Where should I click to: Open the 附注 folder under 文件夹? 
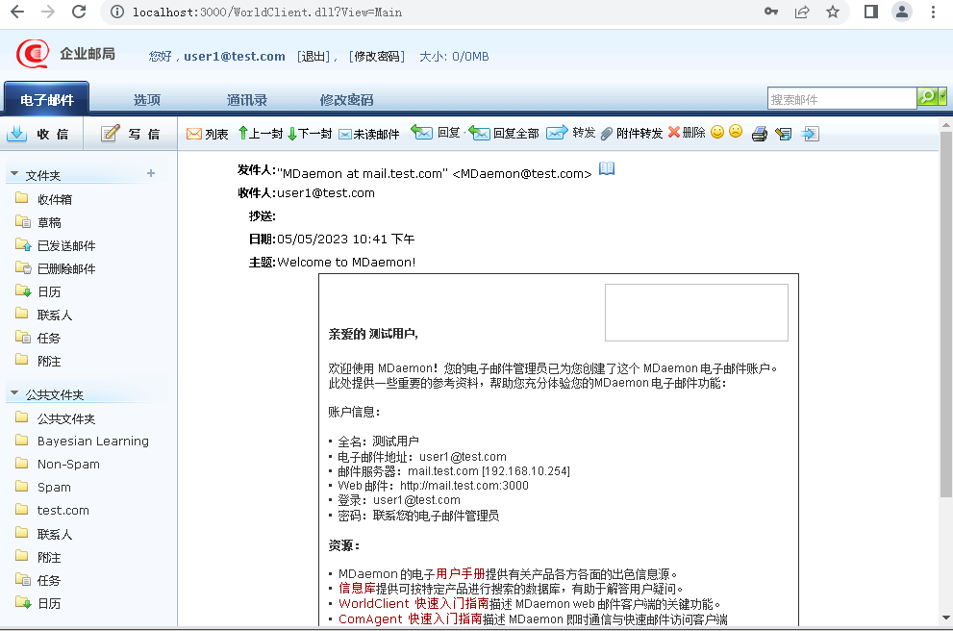pos(49,361)
